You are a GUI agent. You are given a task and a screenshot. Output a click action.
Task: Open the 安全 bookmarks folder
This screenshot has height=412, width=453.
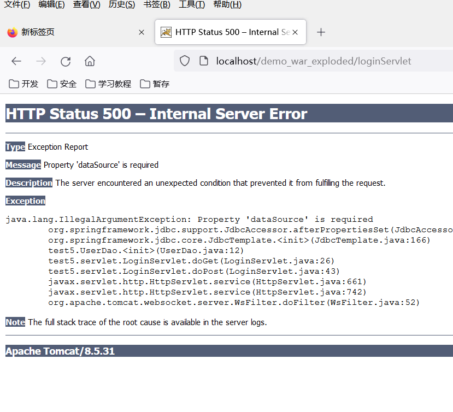tap(62, 84)
